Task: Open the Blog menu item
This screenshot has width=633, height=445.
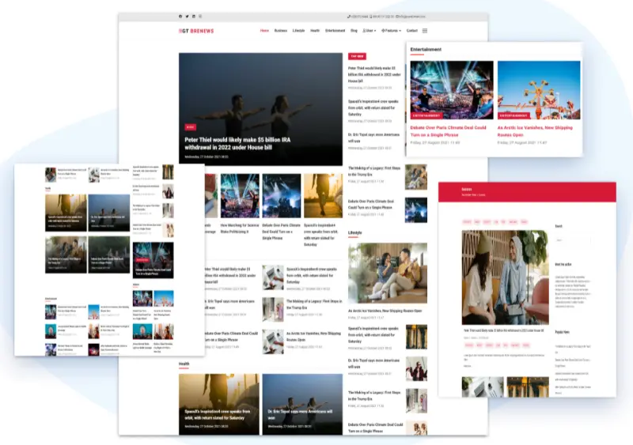Action: [354, 31]
